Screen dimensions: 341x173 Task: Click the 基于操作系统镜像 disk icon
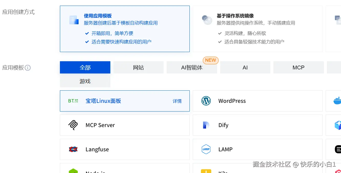(x=207, y=20)
